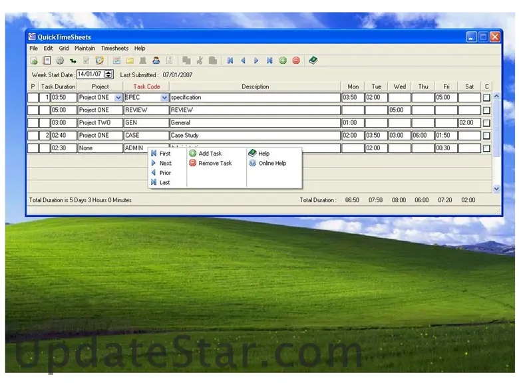519x389 pixels.
Task: Click the scissors cut toolbar icon
Action: point(200,61)
